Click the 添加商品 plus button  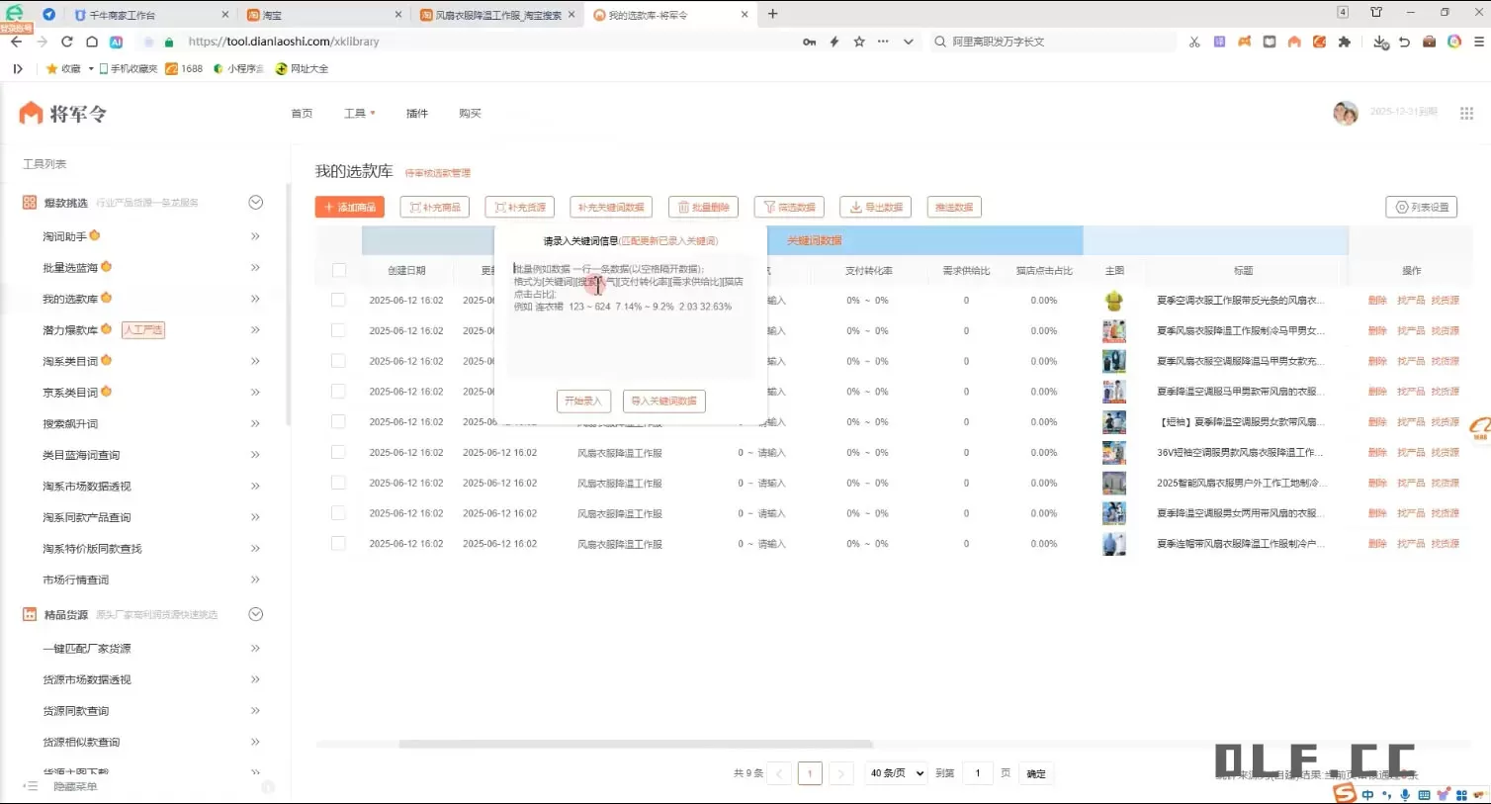[x=349, y=208]
